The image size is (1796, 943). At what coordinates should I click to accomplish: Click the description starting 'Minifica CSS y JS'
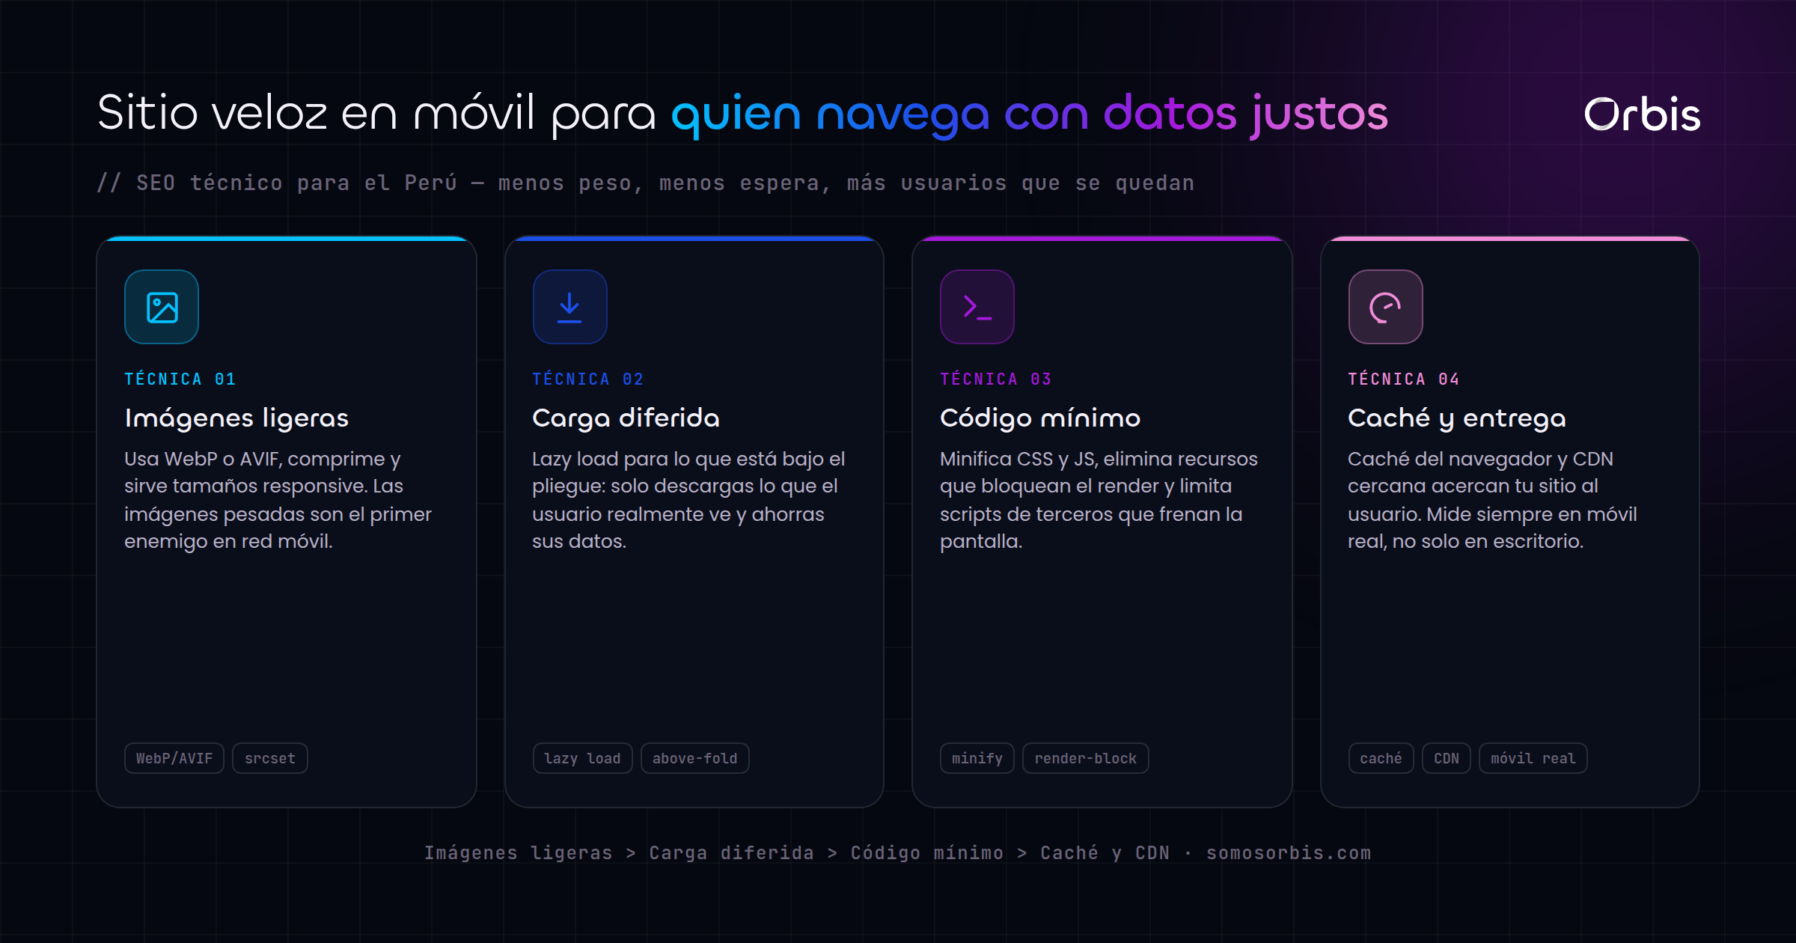click(x=1099, y=500)
